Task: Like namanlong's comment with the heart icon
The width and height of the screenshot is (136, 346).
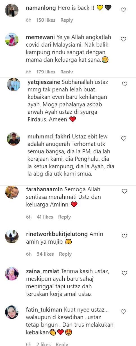Action: point(123,10)
